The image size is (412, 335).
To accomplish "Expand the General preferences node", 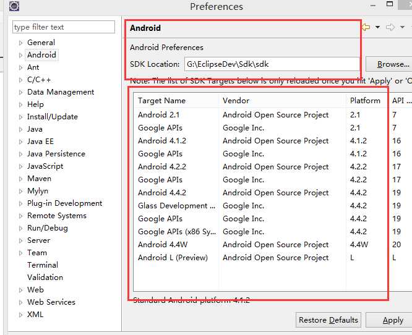I will (x=20, y=43).
